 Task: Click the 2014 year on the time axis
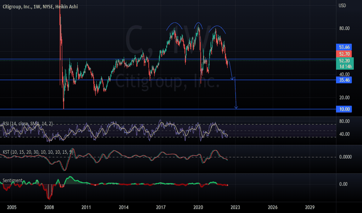click(x=124, y=207)
